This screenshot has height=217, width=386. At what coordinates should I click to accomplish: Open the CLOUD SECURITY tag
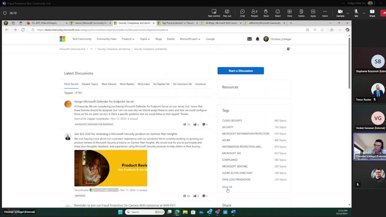[232, 121]
